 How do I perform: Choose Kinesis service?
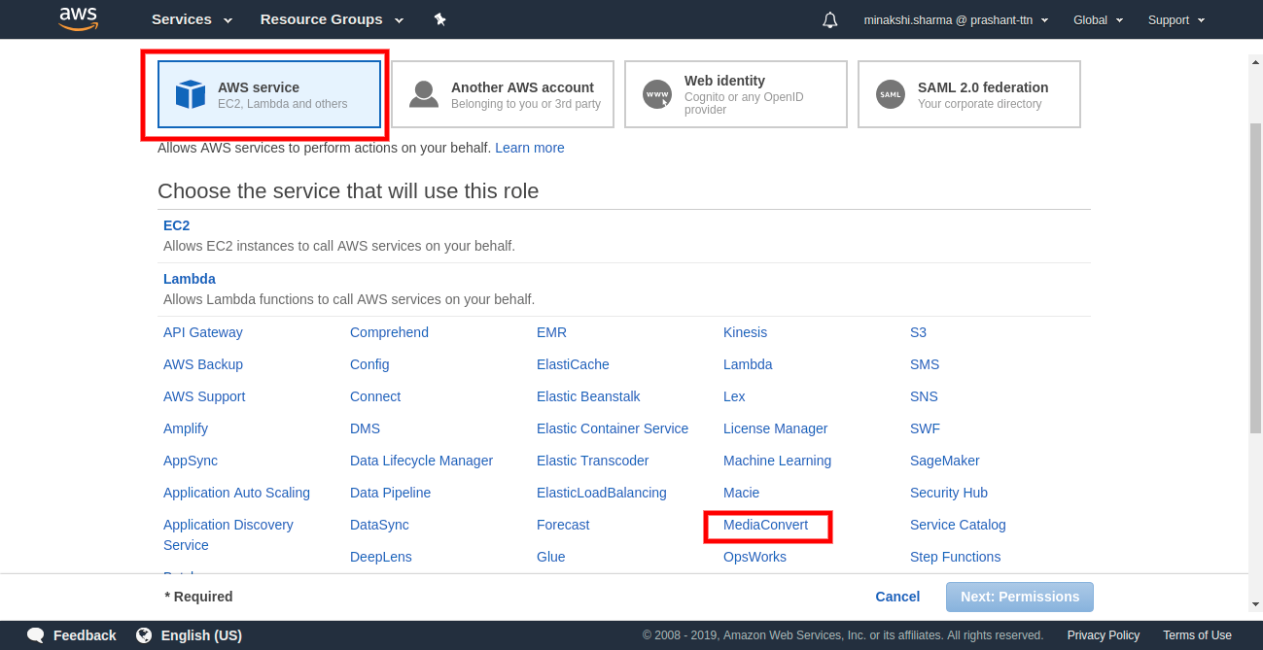(x=745, y=332)
